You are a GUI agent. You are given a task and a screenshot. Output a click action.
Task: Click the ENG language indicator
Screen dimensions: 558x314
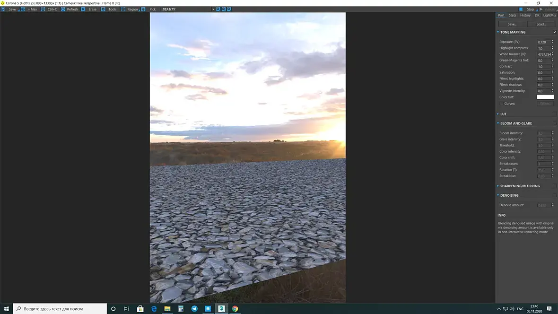click(520, 309)
